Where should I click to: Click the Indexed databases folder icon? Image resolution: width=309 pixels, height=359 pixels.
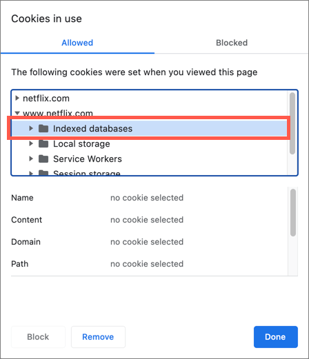(x=43, y=129)
